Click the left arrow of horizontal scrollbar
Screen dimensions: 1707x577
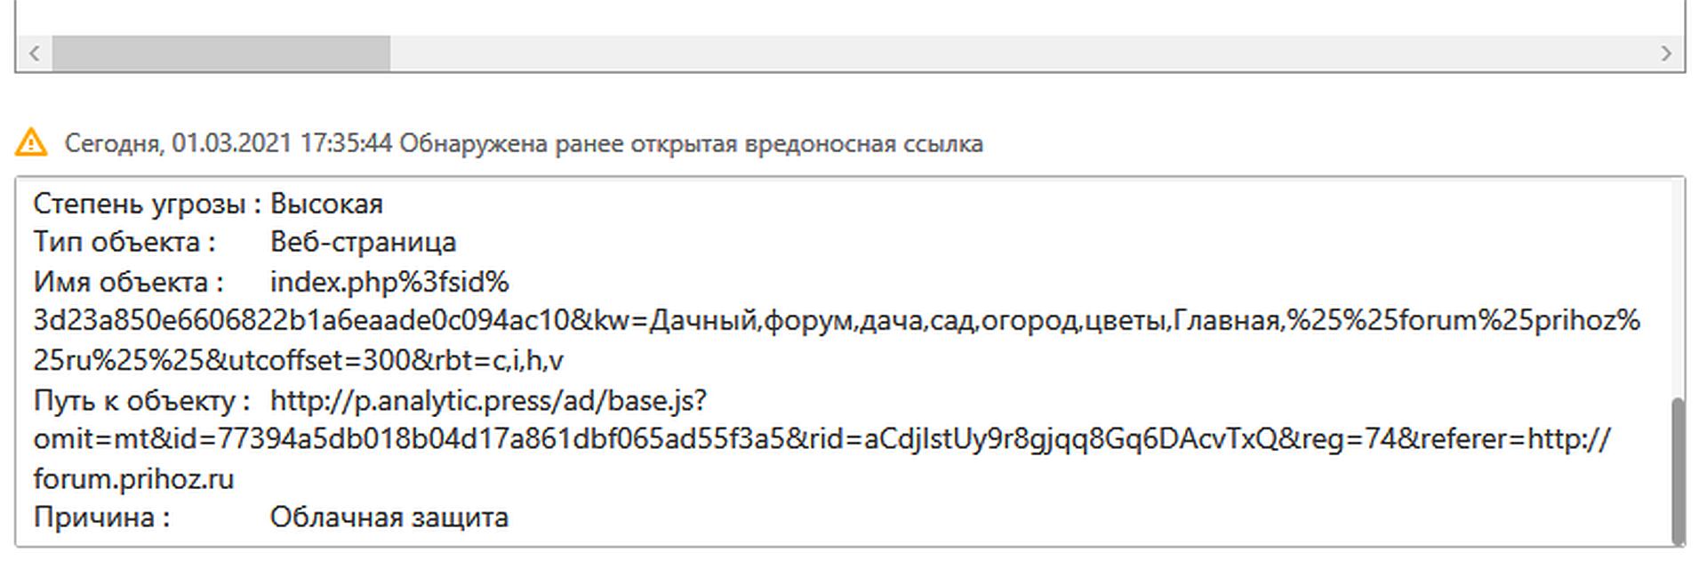(x=34, y=53)
